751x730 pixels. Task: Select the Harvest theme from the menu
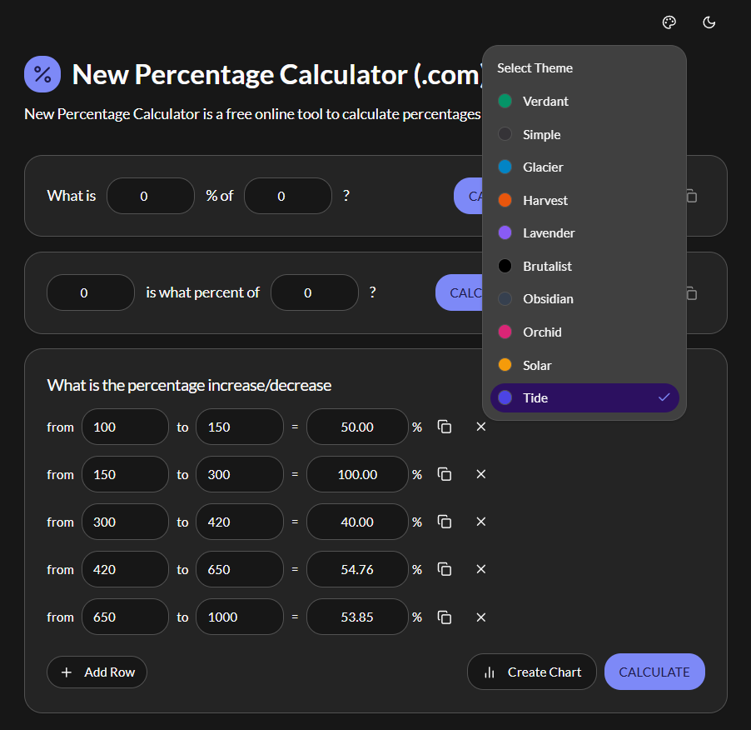pyautogui.click(x=583, y=200)
